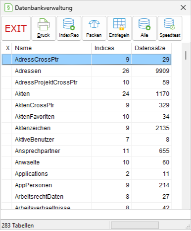Click record count 9909 for Adressen

tap(162, 71)
